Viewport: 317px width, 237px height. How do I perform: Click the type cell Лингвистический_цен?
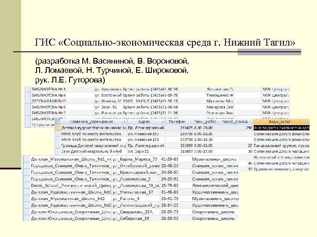pos(215,186)
